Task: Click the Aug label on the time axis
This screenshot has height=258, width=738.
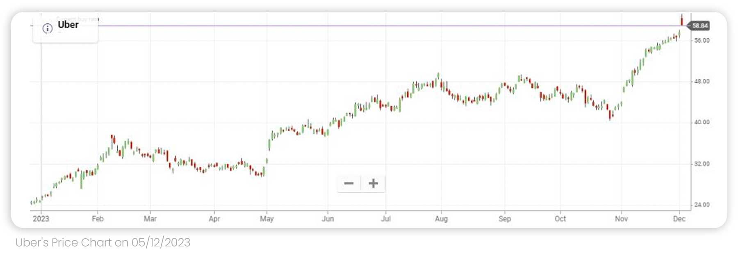Action: (441, 219)
